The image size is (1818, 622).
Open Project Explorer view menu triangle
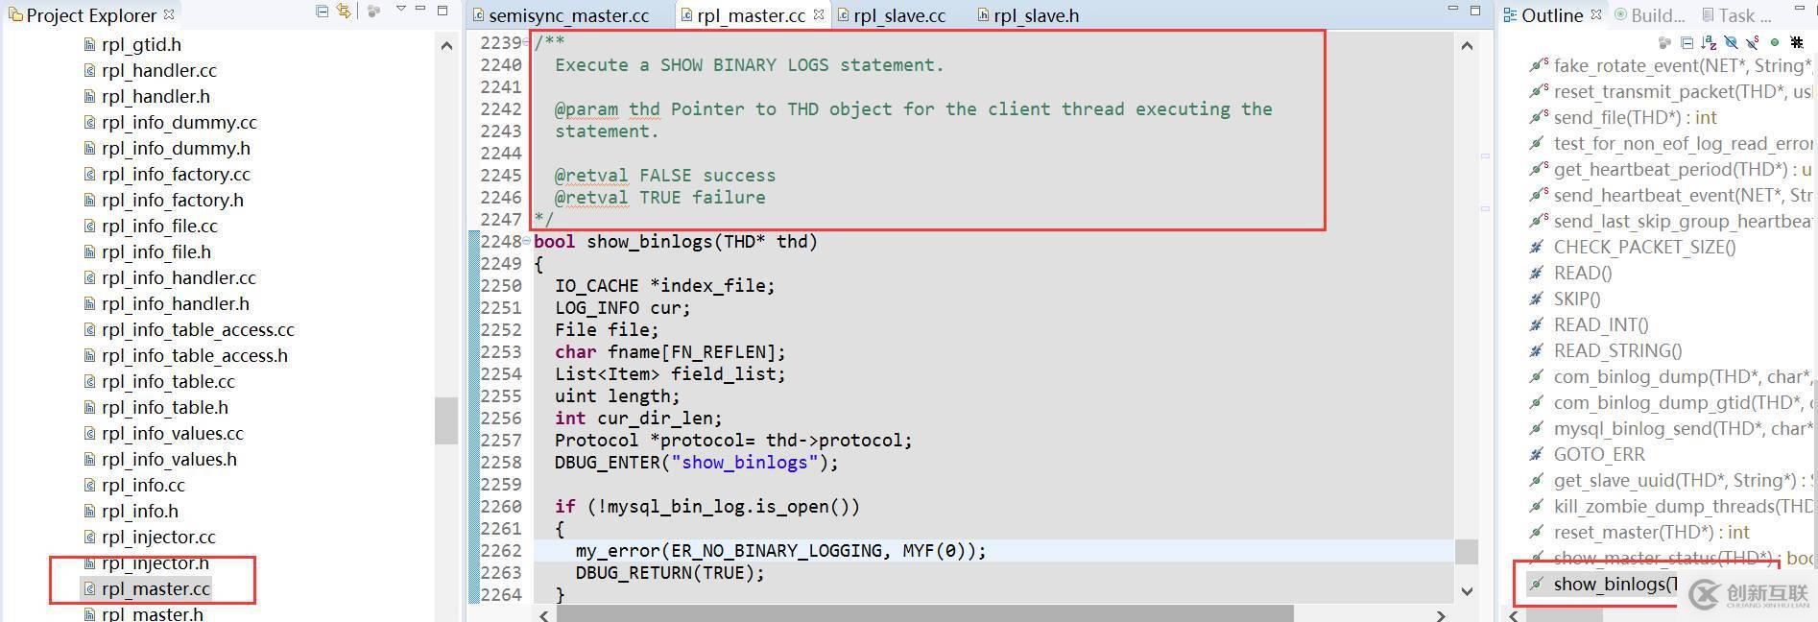(x=401, y=10)
